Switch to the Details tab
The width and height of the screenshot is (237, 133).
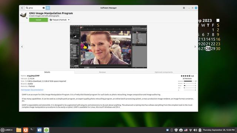click(47, 72)
